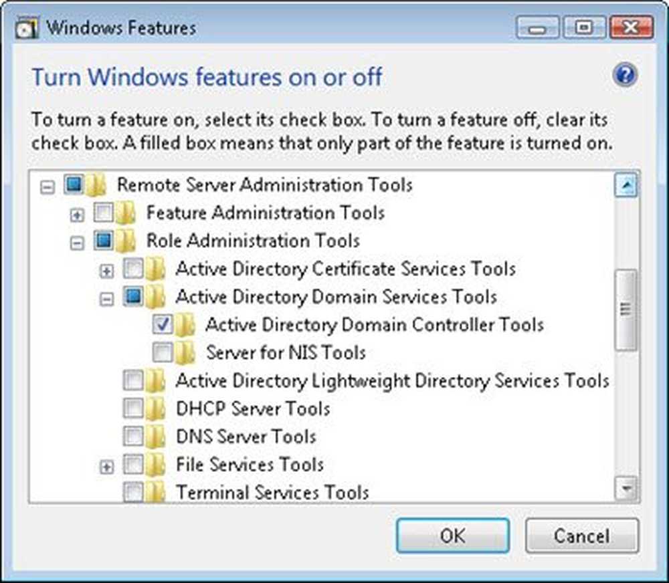
Task: Select the Server for NIS Tools label
Action: (286, 353)
